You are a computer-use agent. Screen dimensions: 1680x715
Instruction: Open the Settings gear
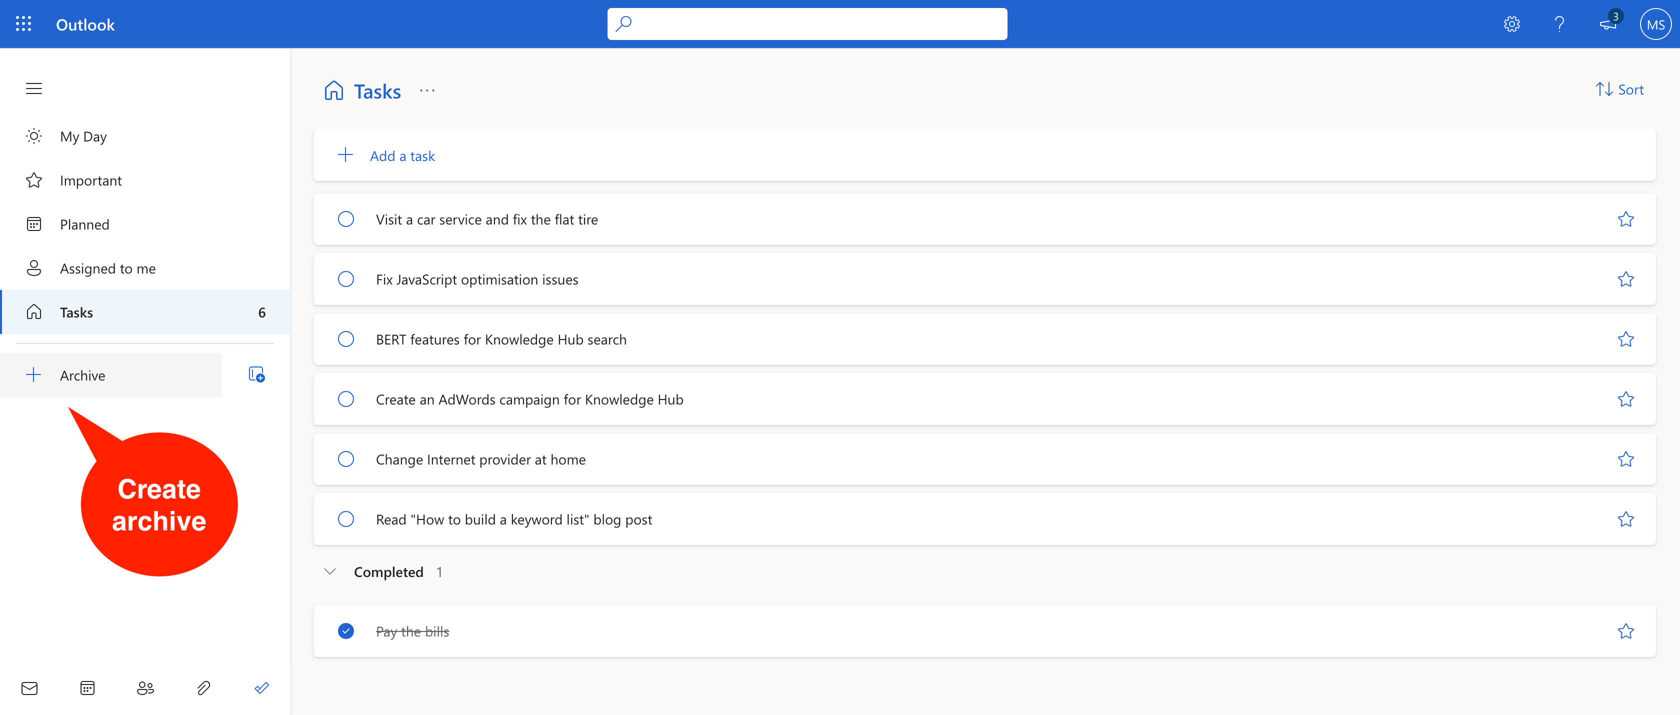[1511, 24]
